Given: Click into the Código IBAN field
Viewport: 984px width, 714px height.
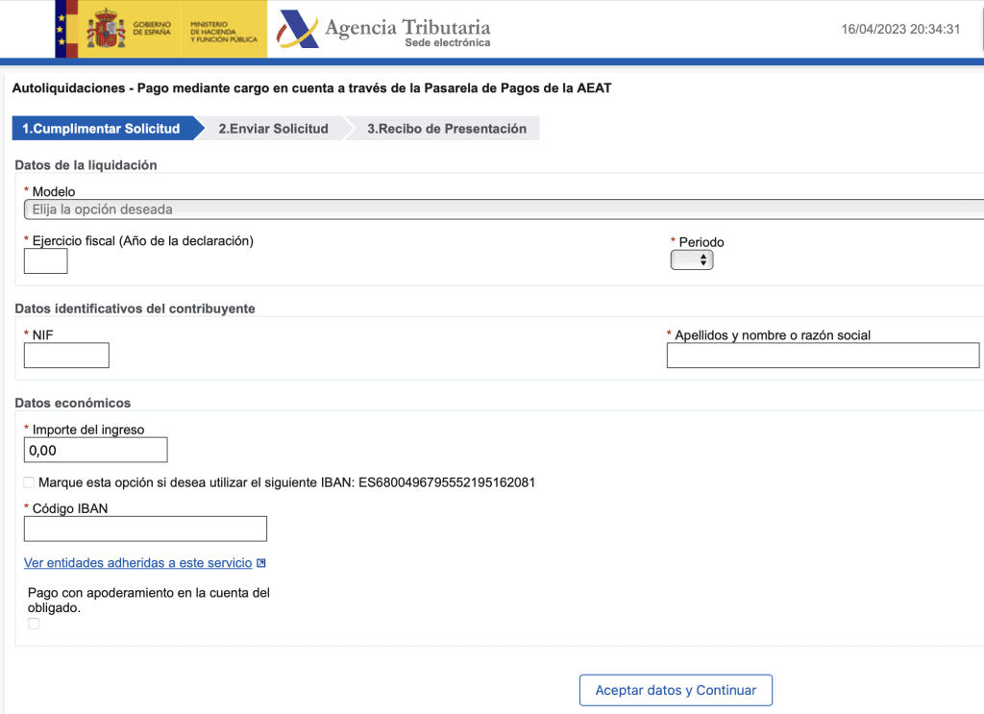Looking at the screenshot, I should (x=146, y=529).
